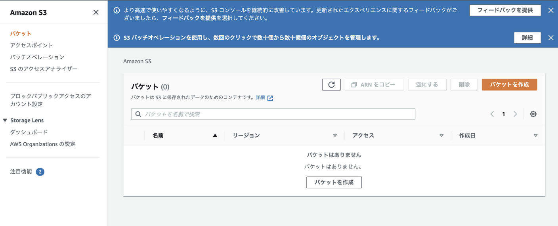Dismiss the S3 batch operations banner
The image size is (558, 226).
click(x=550, y=38)
